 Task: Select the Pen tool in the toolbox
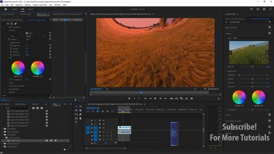coord(80,114)
